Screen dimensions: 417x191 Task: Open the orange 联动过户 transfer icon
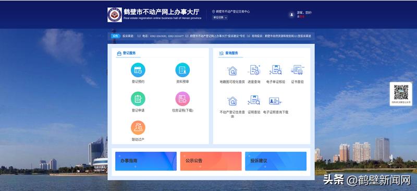[x=138, y=128]
